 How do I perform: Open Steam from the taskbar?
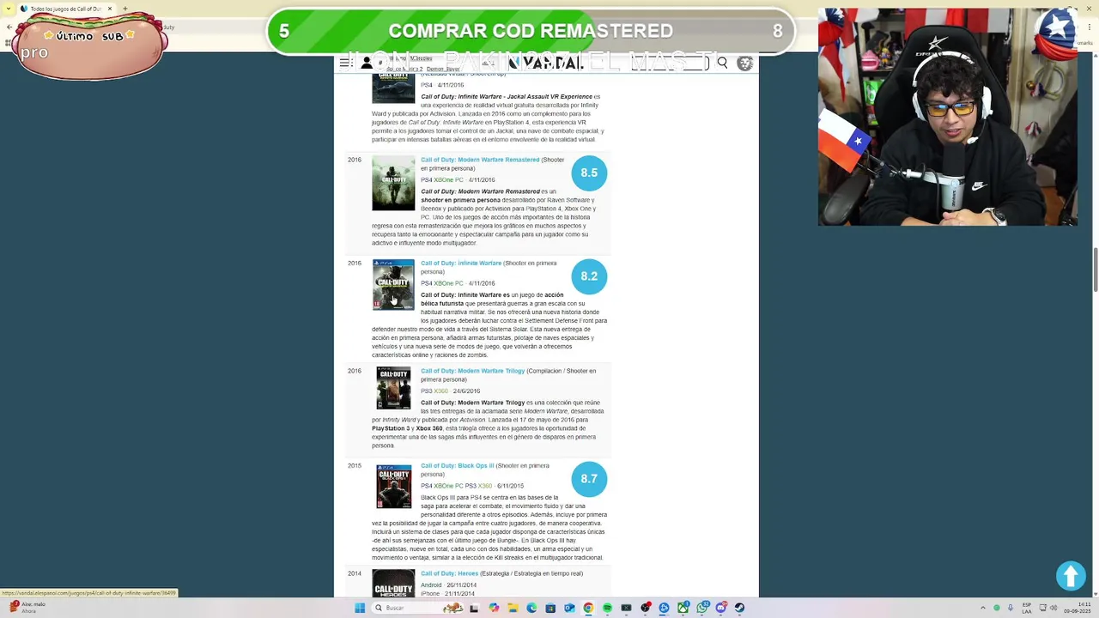tap(739, 608)
